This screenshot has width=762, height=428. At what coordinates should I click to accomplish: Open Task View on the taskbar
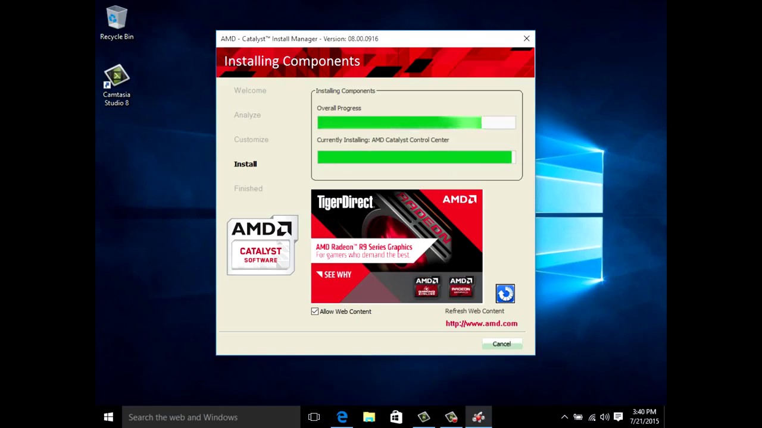pos(314,417)
